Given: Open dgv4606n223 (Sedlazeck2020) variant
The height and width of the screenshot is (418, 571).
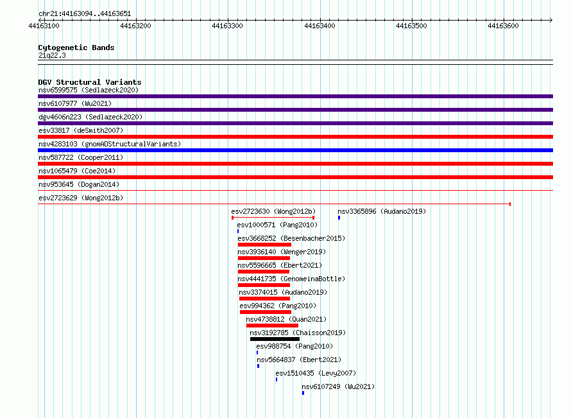Looking at the screenshot, I should pos(90,117).
